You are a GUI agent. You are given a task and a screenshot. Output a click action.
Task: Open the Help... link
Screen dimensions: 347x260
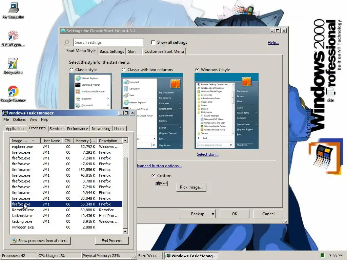(273, 42)
